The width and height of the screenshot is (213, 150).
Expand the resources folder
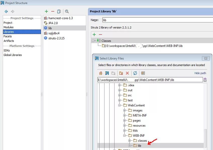[x=124, y=126]
